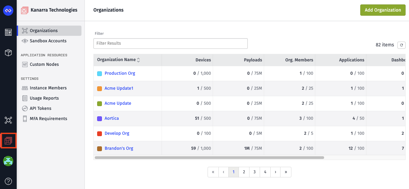The height and width of the screenshot is (189, 409).
Task: Open the Acme Update link
Action: [118, 103]
